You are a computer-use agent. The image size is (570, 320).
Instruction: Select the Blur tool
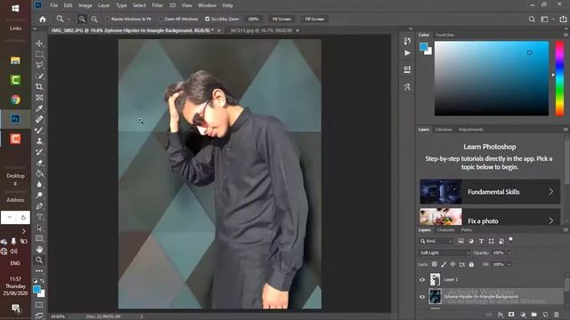coord(39,184)
